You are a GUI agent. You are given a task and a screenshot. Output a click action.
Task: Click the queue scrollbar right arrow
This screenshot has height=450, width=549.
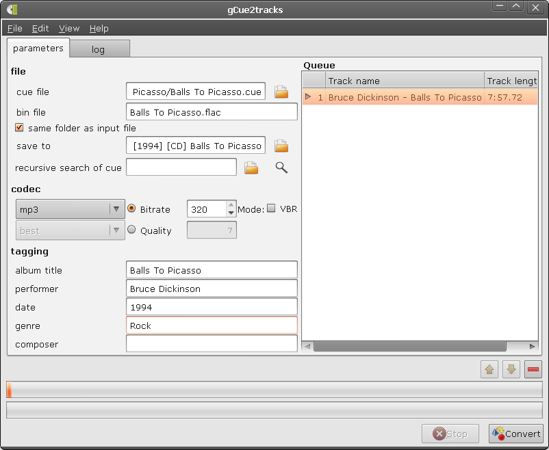pyautogui.click(x=532, y=347)
